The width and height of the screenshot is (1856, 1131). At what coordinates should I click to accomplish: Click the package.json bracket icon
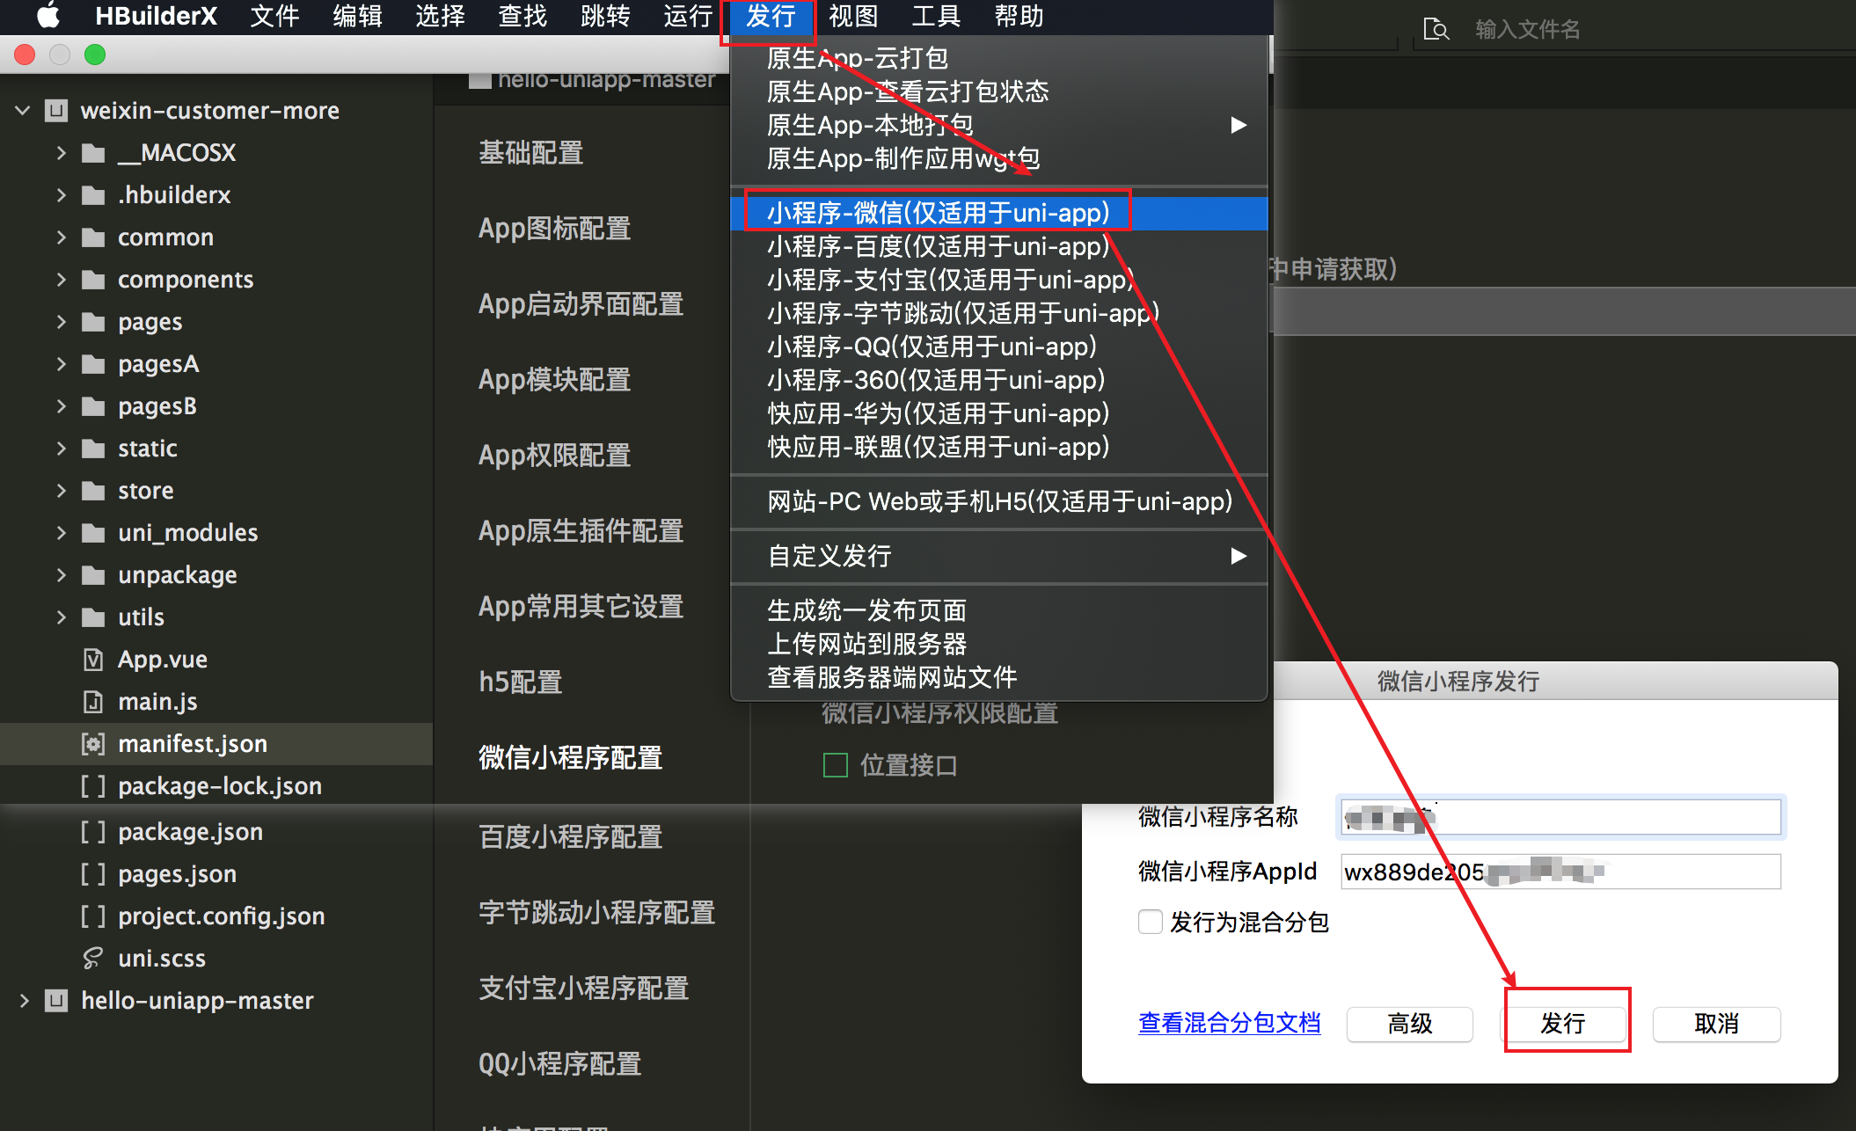coord(92,832)
